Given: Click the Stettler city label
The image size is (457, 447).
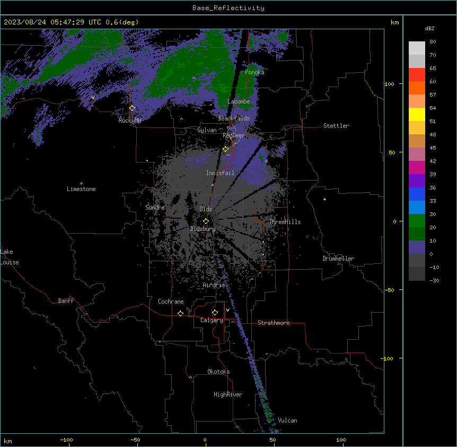Looking at the screenshot, I should tap(336, 126).
